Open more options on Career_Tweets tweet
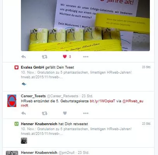This screenshot has height=155, width=158. [86, 113]
